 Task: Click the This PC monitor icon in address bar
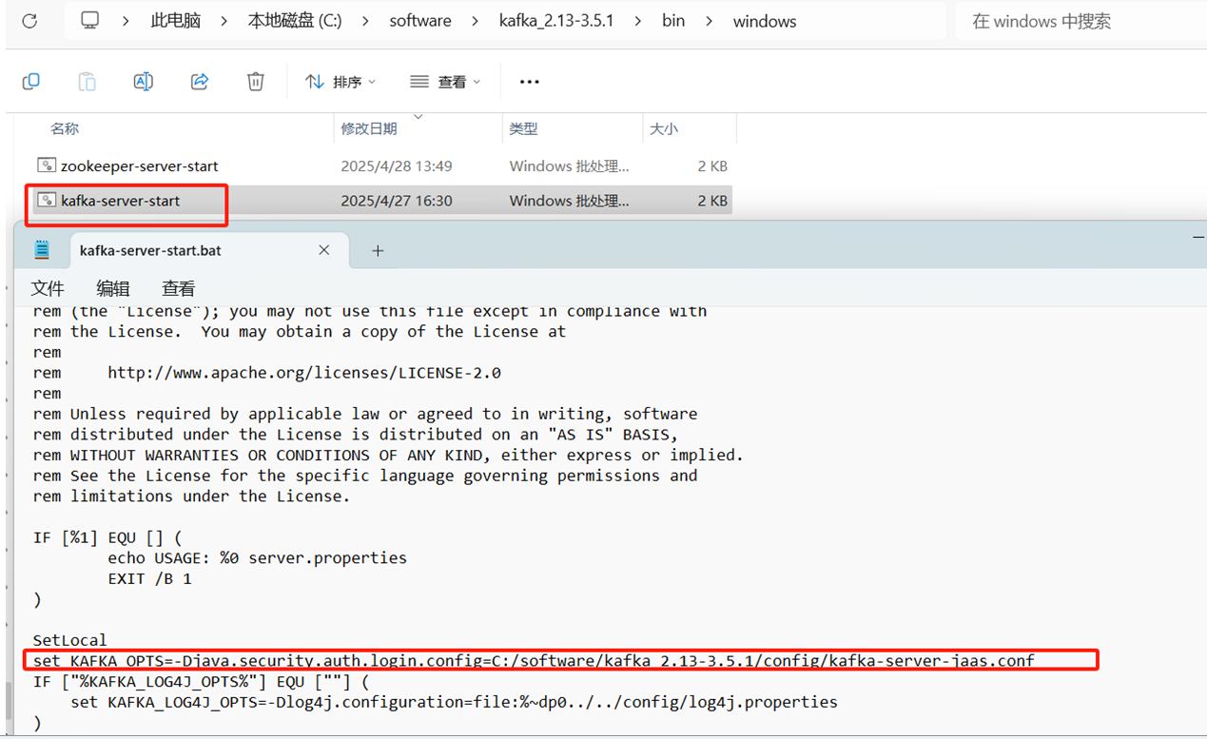pos(90,20)
